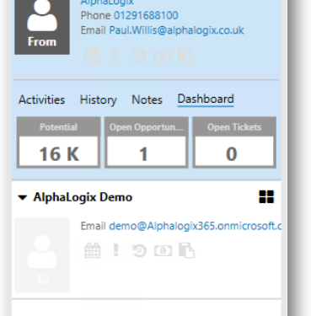Click the From contact avatar tile
This screenshot has height=316, width=311.
(x=42, y=27)
